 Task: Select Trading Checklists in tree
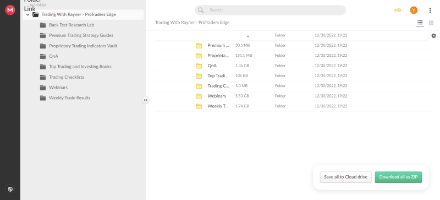(x=67, y=77)
